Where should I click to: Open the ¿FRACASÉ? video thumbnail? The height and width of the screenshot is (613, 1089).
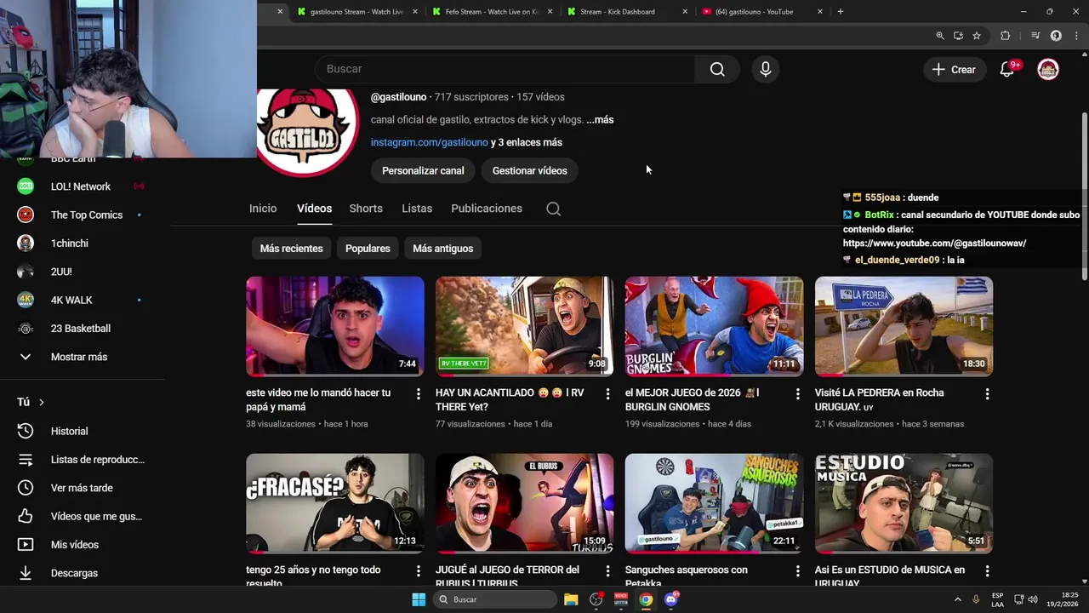[334, 503]
